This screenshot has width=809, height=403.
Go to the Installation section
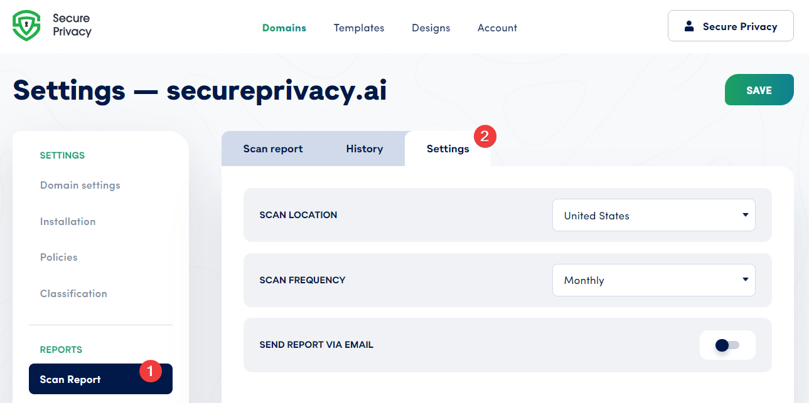(68, 221)
